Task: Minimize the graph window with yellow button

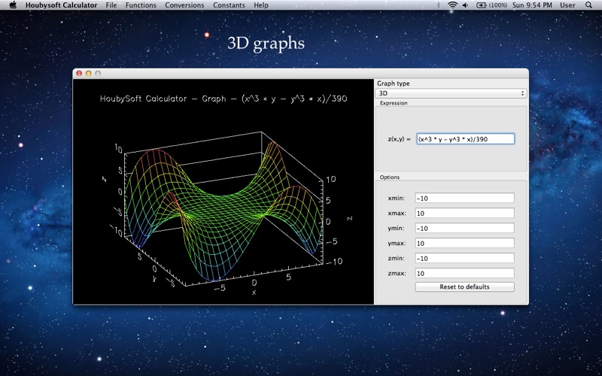Action: pyautogui.click(x=88, y=73)
